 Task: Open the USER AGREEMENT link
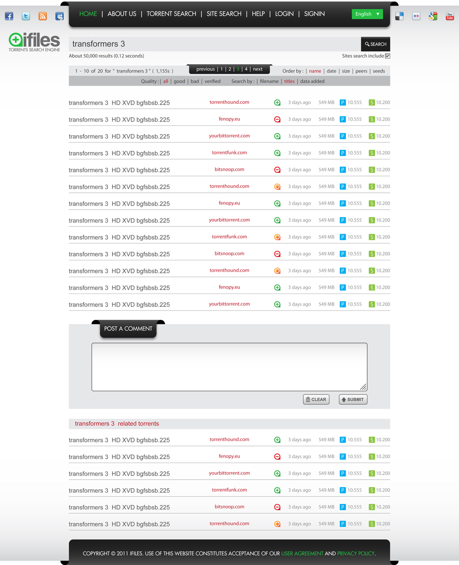click(302, 553)
